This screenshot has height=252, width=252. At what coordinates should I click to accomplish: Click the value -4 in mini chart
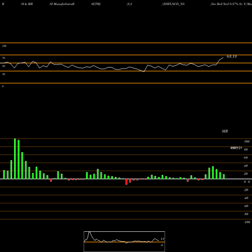point(162,245)
